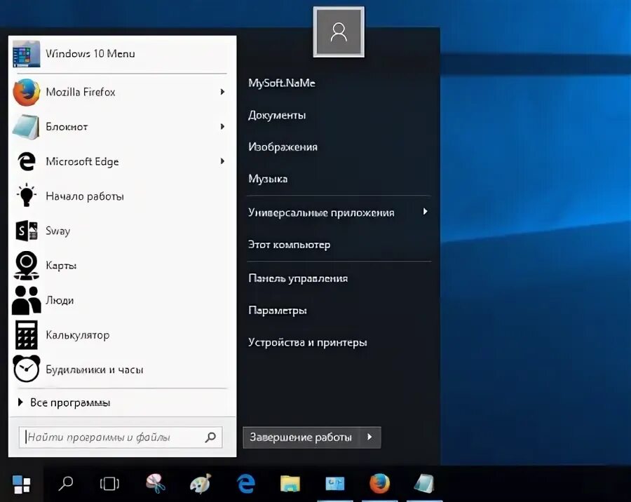Expand the Универсальные приложения arrow
Screen dimensions: 631x502
point(426,212)
